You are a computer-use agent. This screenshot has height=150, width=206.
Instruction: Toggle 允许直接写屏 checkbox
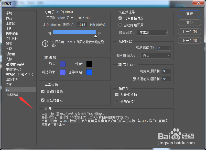coord(120,18)
